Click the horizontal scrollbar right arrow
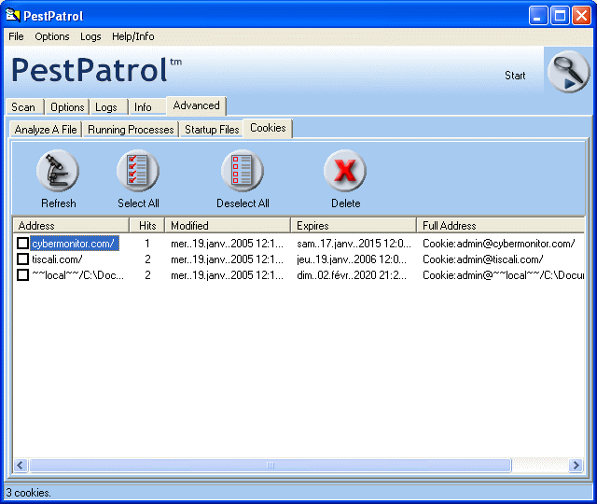The image size is (597, 504). pyautogui.click(x=576, y=465)
